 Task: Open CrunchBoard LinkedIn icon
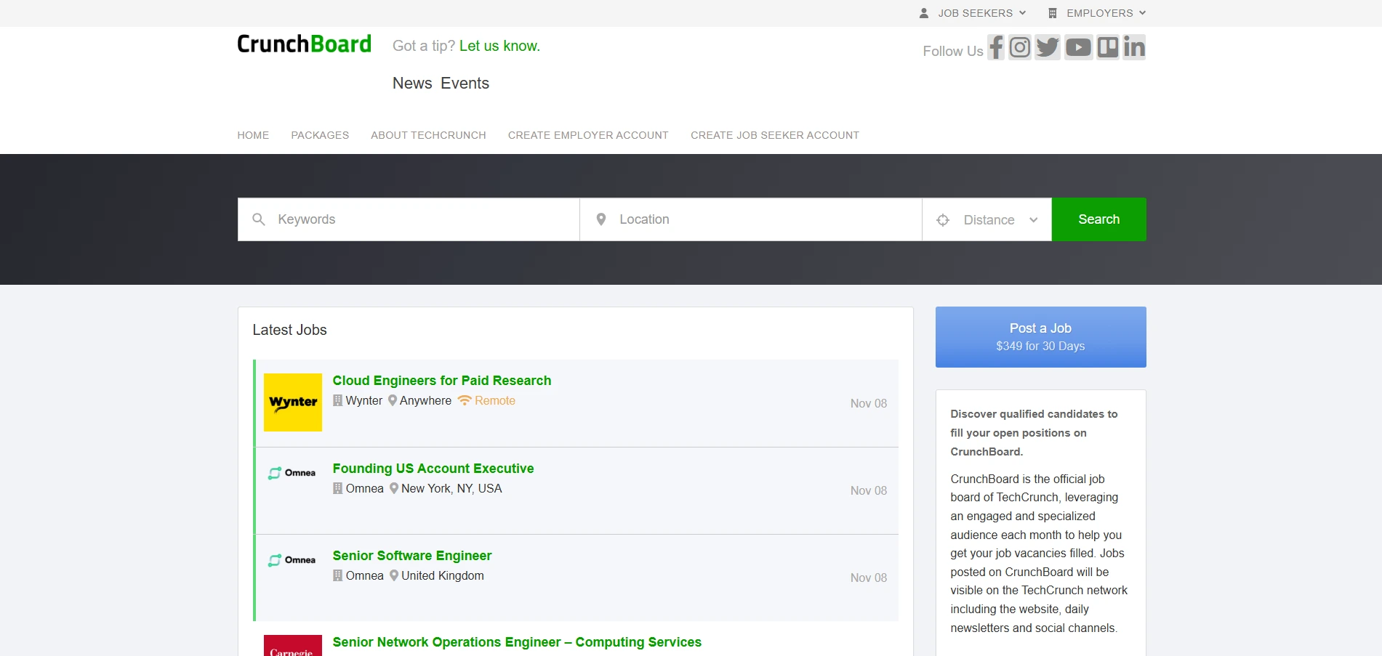tap(1134, 47)
